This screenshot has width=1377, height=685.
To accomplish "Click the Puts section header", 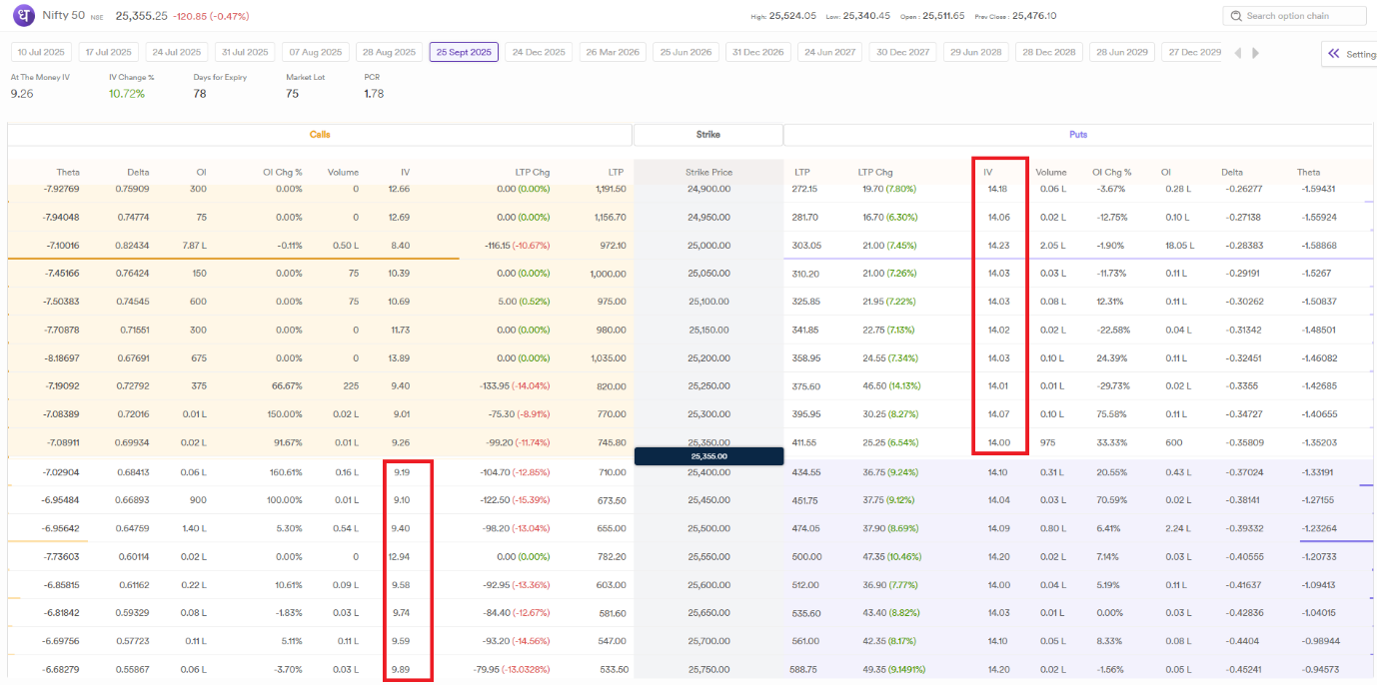I will (x=1078, y=134).
